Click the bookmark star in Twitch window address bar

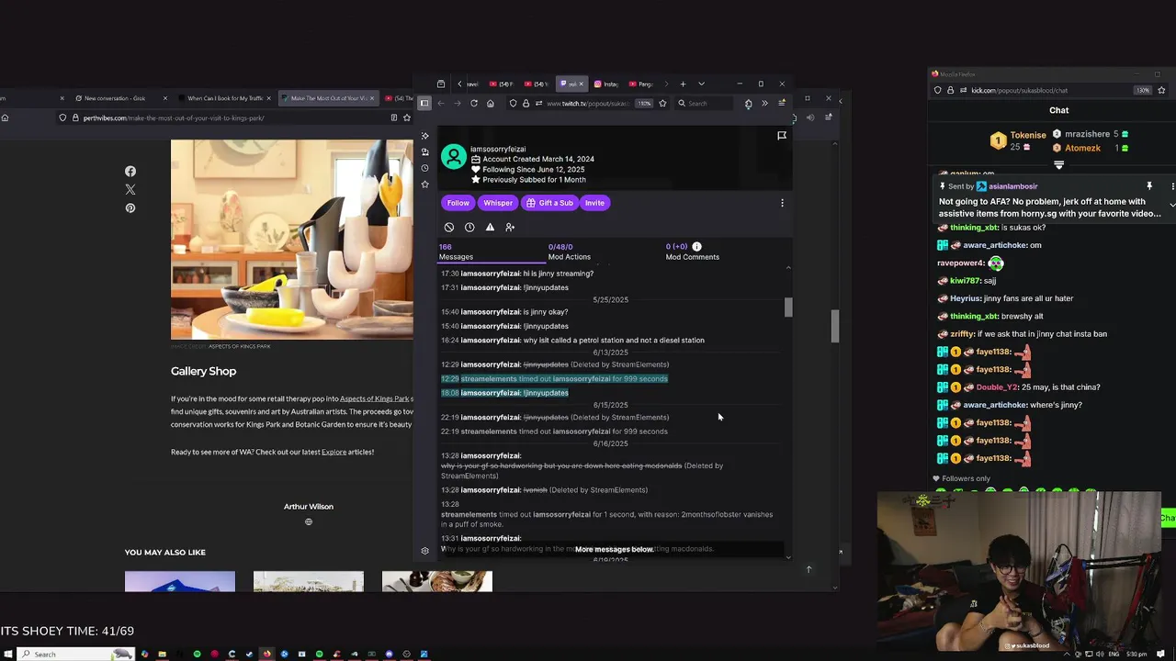tap(662, 103)
